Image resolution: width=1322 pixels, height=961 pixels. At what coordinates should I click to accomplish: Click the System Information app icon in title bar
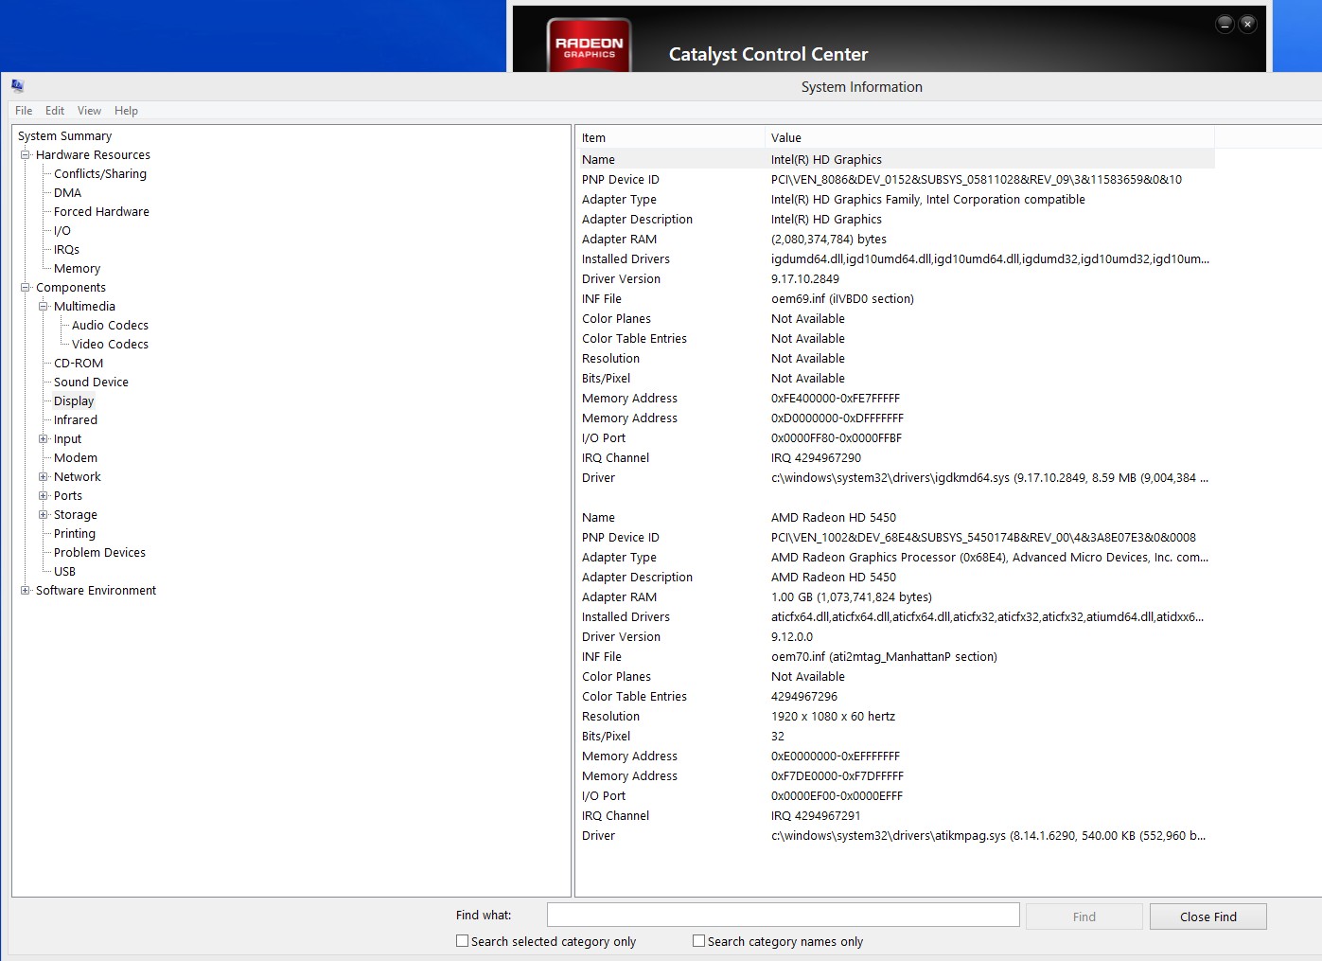click(17, 86)
